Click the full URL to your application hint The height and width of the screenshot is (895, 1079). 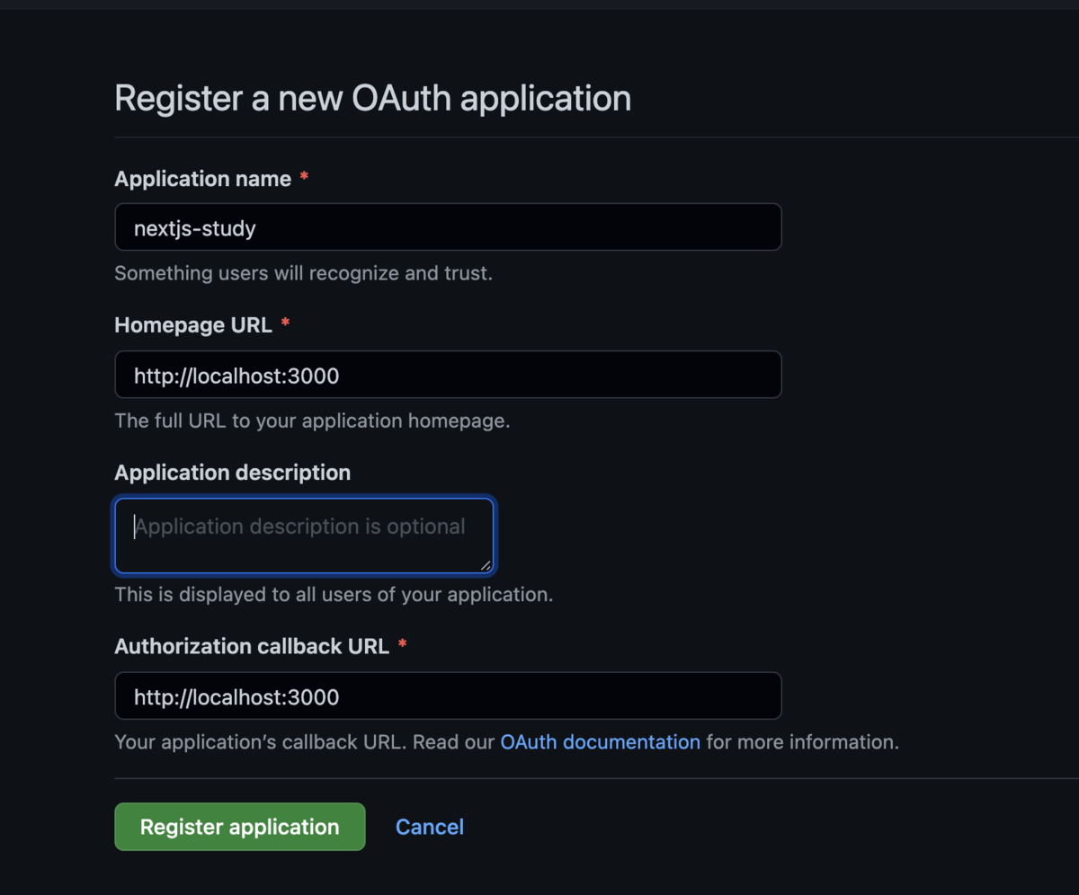pos(312,421)
